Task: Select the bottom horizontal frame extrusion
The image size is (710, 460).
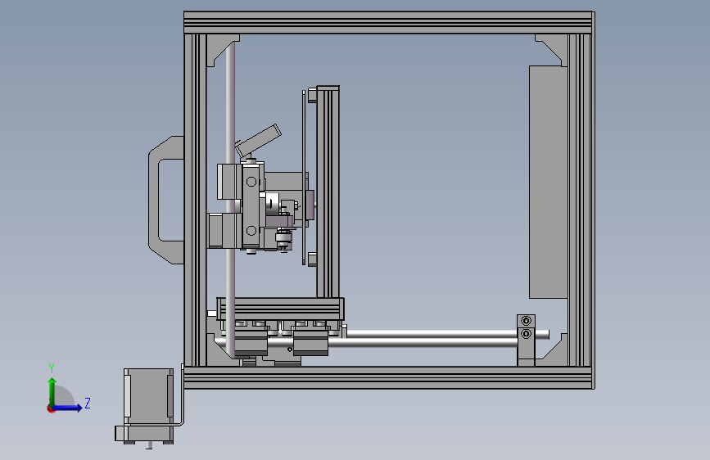Action: tap(387, 377)
